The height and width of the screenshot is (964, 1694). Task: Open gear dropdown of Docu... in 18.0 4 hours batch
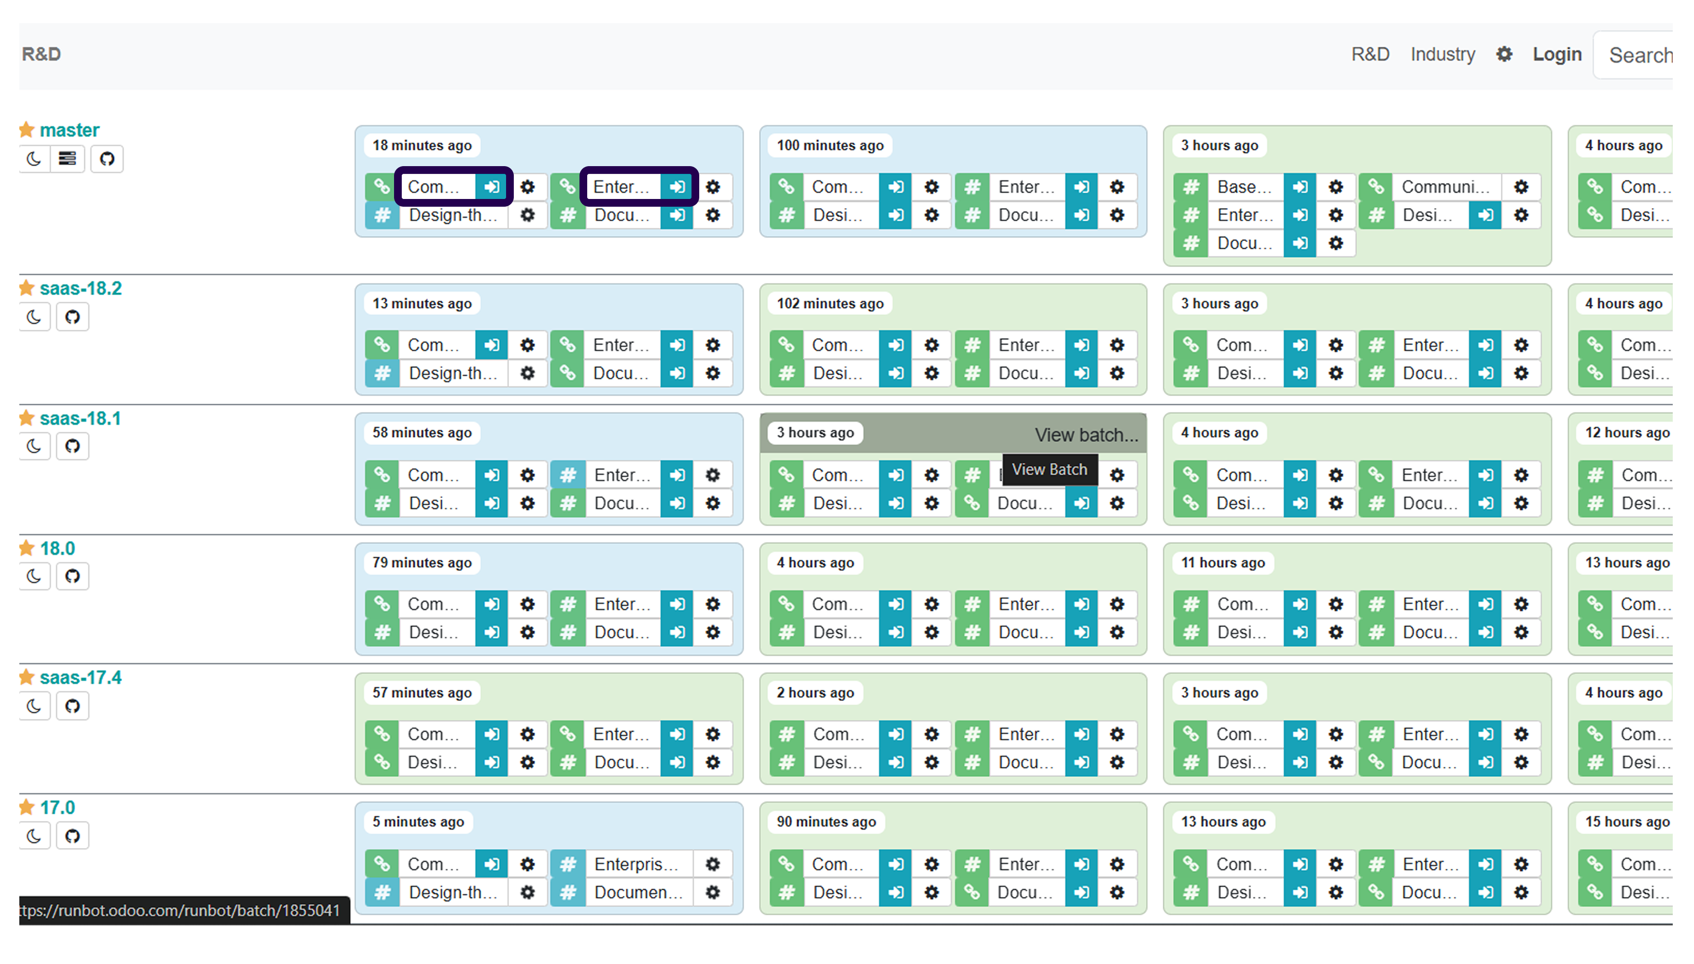pos(1117,632)
